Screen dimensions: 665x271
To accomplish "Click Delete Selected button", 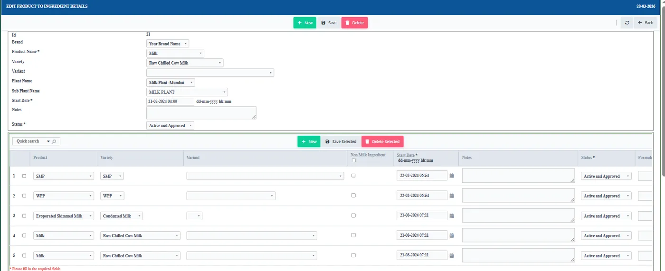I will [382, 141].
